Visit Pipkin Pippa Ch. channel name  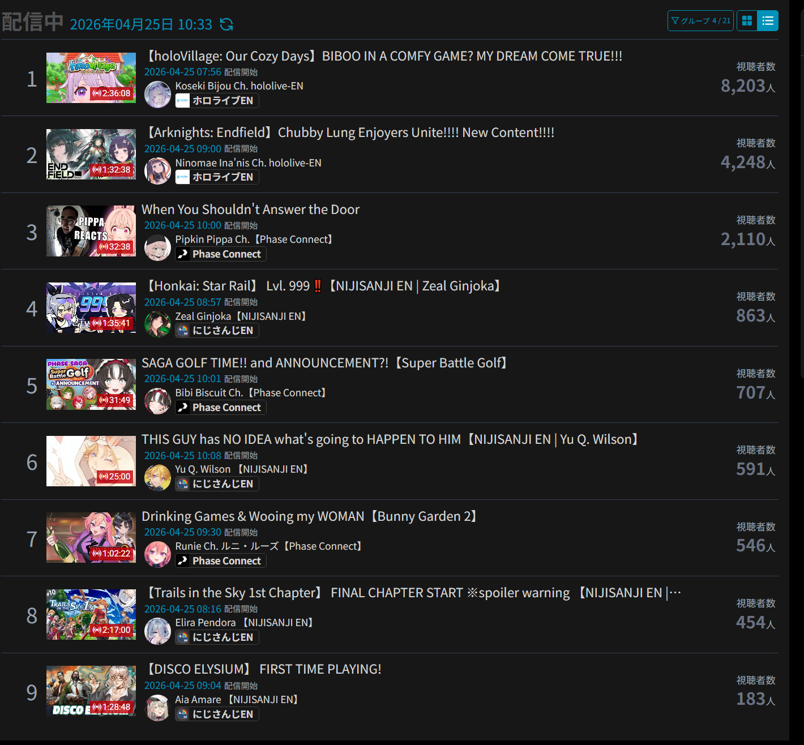coord(254,239)
